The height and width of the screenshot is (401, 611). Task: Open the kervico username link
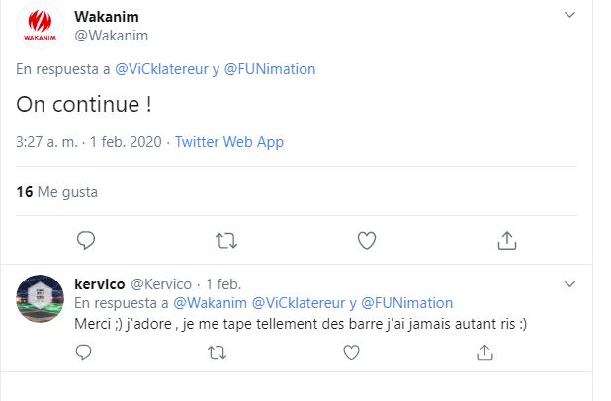click(x=101, y=283)
